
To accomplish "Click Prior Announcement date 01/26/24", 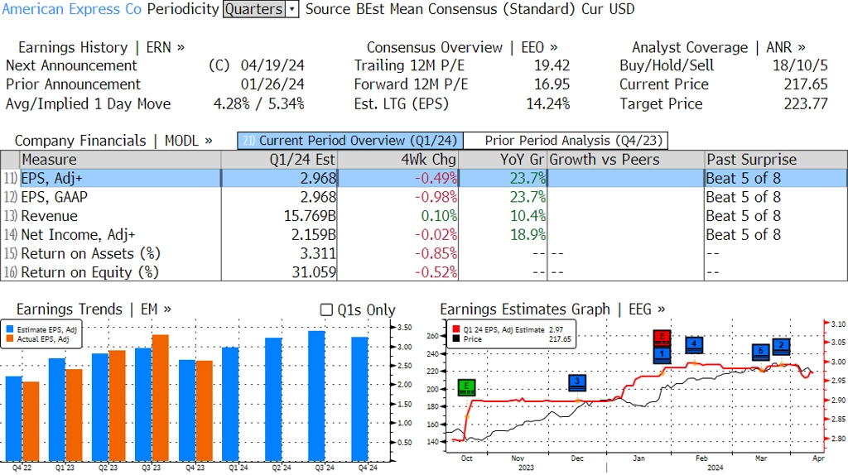I will pyautogui.click(x=272, y=85).
